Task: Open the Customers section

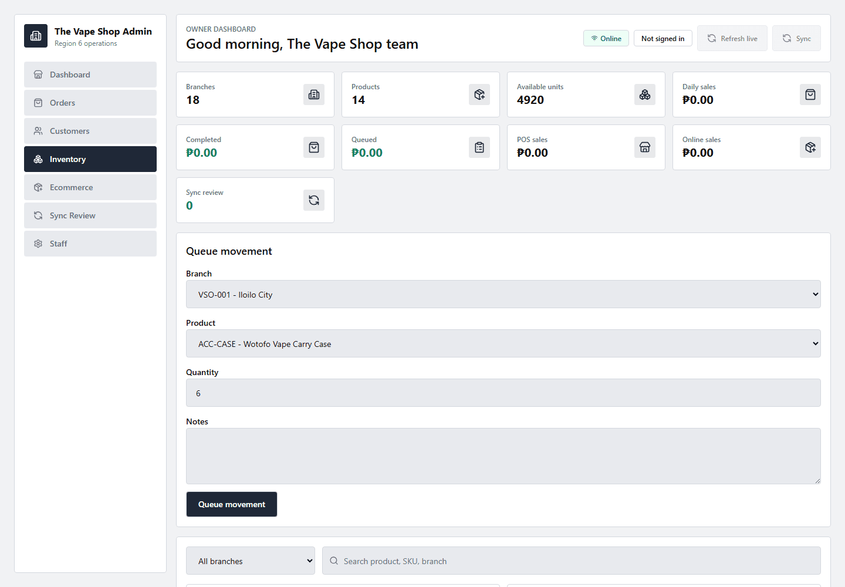Action: (90, 131)
